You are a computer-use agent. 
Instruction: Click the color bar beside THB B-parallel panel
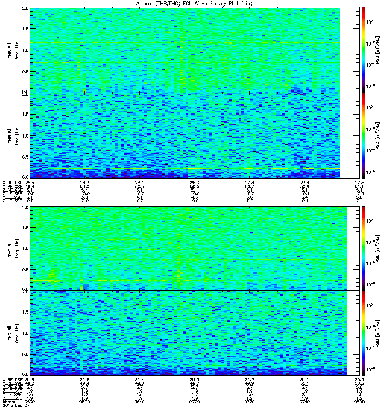(x=364, y=135)
